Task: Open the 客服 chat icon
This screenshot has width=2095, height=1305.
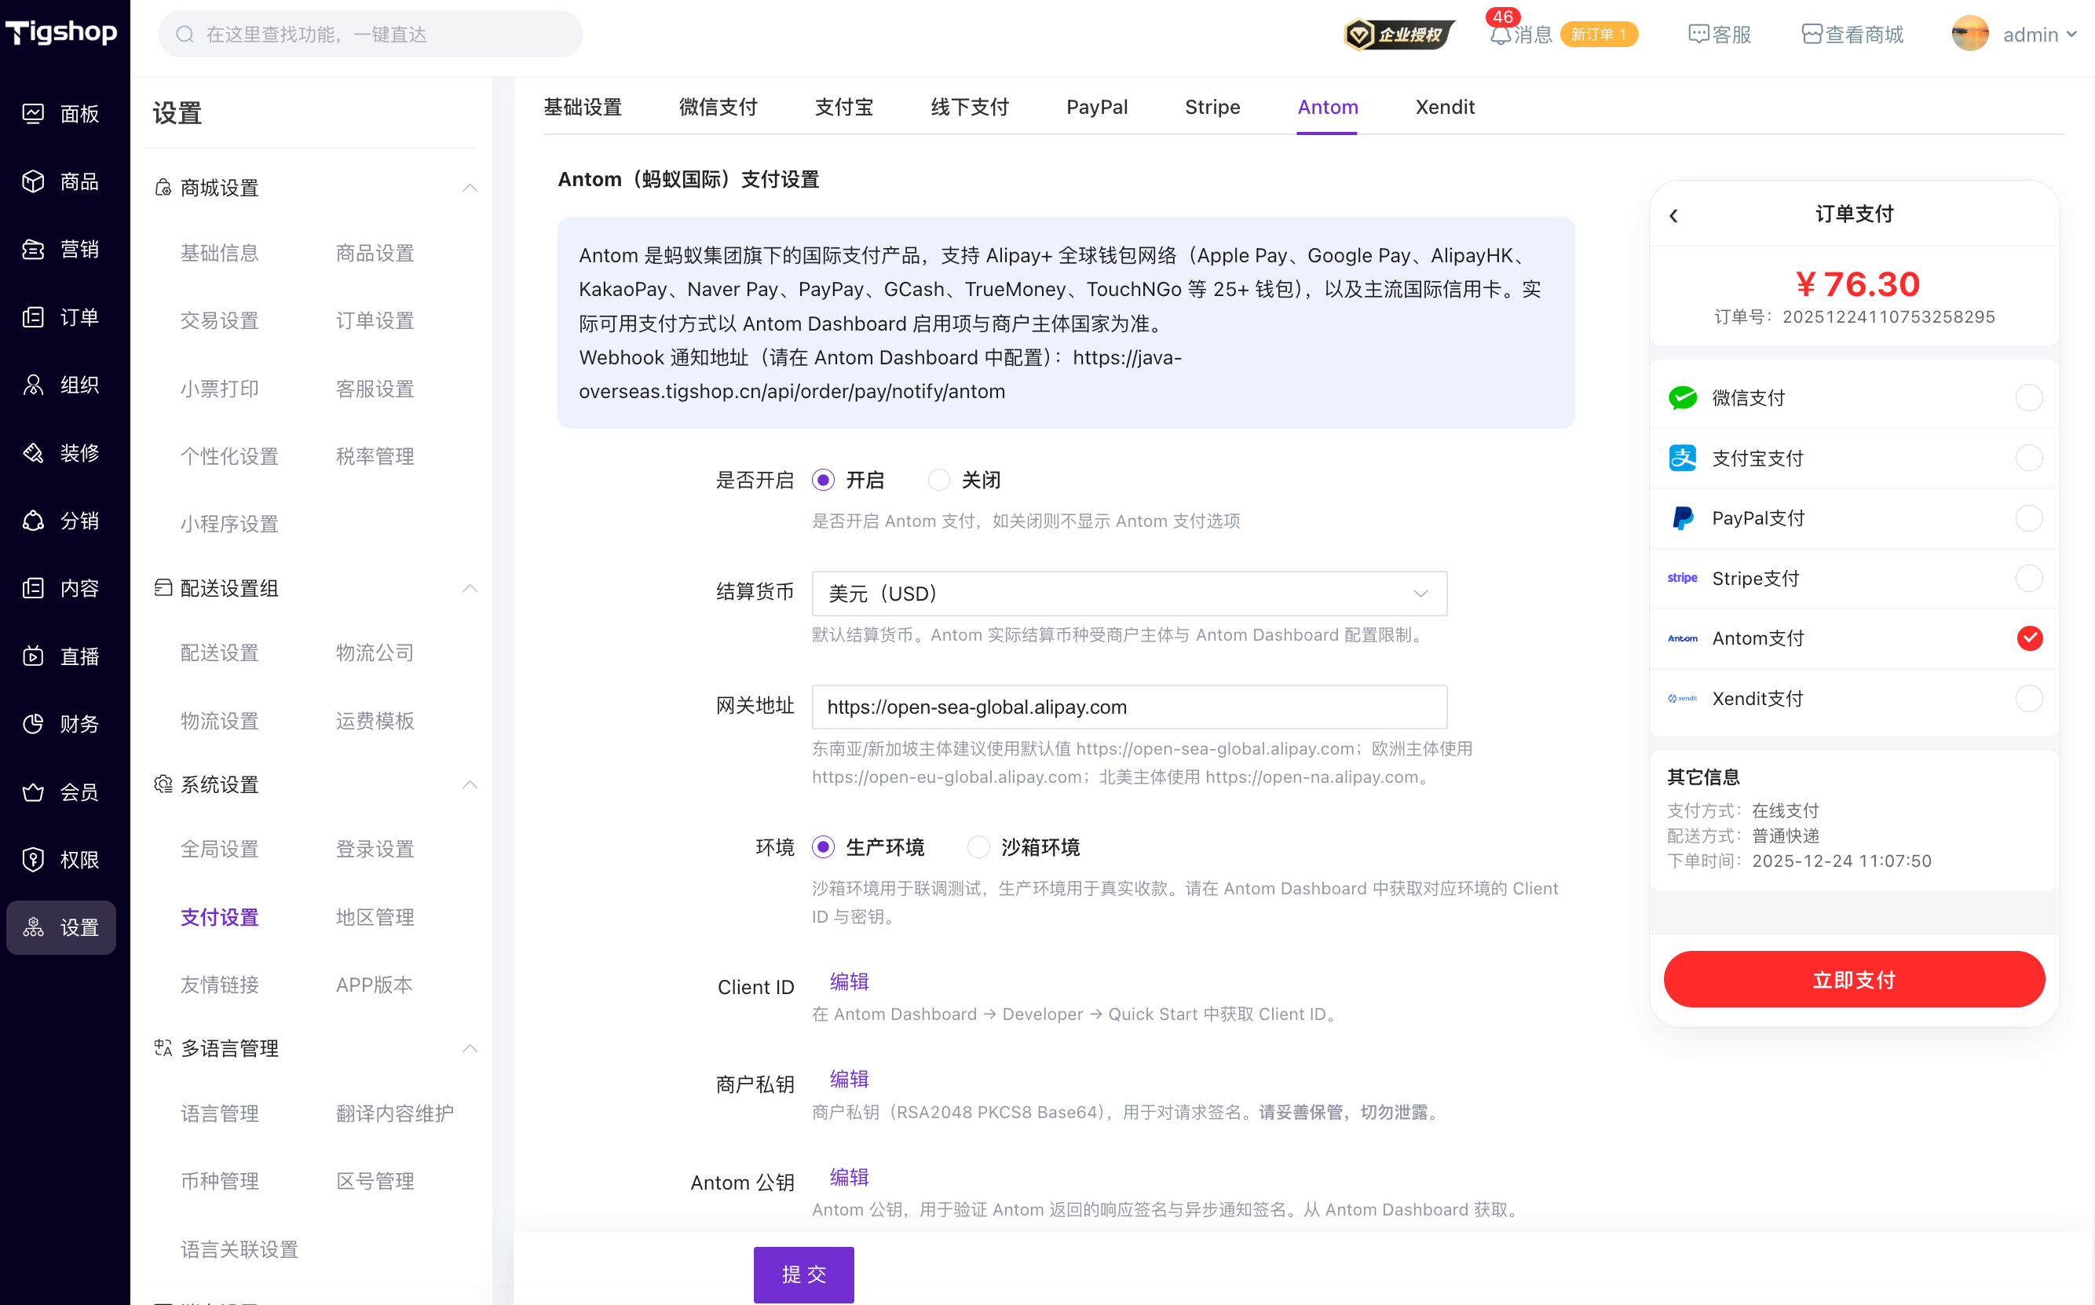Action: (x=1698, y=35)
